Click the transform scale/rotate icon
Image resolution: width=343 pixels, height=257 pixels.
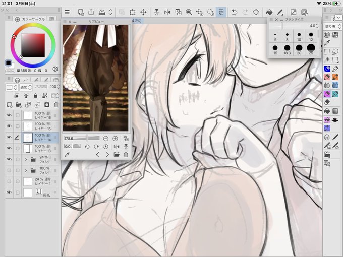pos(132,12)
